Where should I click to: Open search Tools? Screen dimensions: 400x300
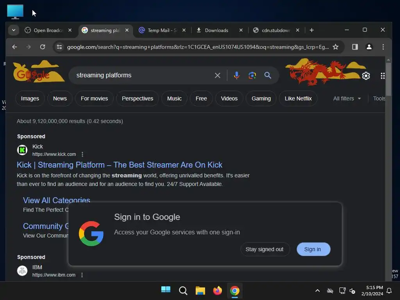click(379, 98)
